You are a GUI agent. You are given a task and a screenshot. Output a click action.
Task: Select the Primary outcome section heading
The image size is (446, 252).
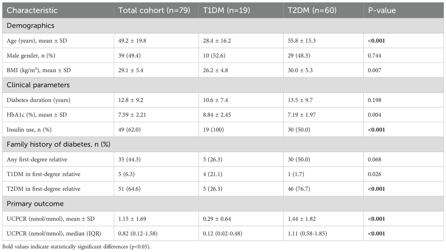[35, 204]
